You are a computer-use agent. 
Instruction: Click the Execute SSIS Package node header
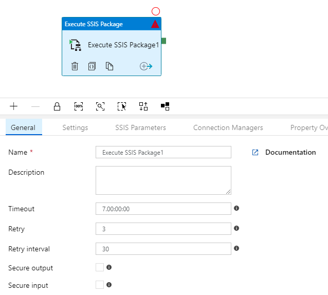tap(112, 24)
